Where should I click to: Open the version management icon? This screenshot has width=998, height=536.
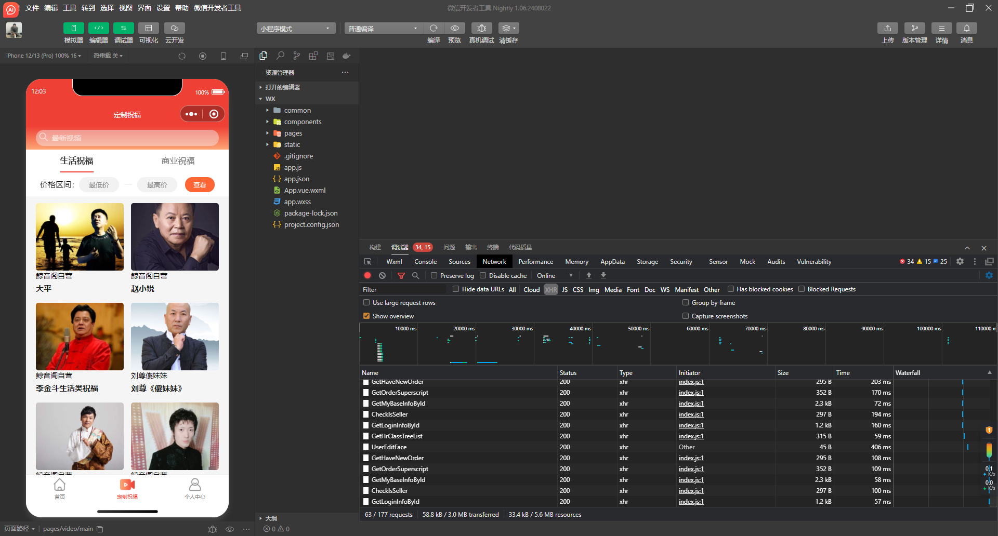click(x=914, y=28)
